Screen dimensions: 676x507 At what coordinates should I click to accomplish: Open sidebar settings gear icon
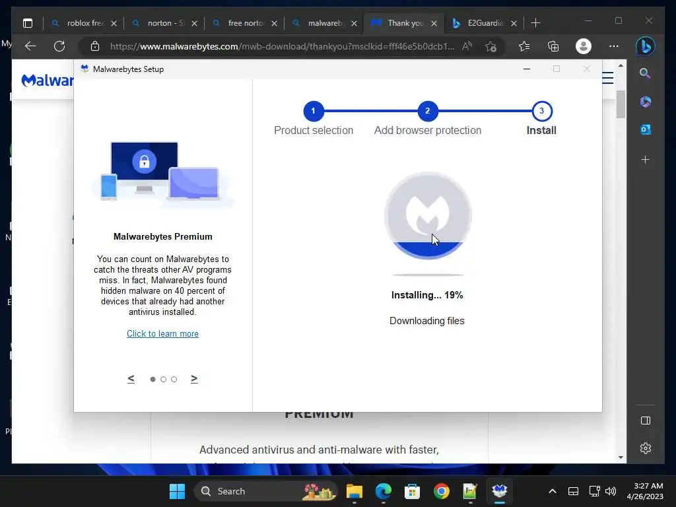(x=646, y=448)
